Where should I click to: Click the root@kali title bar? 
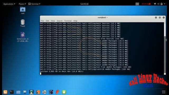click(103, 17)
